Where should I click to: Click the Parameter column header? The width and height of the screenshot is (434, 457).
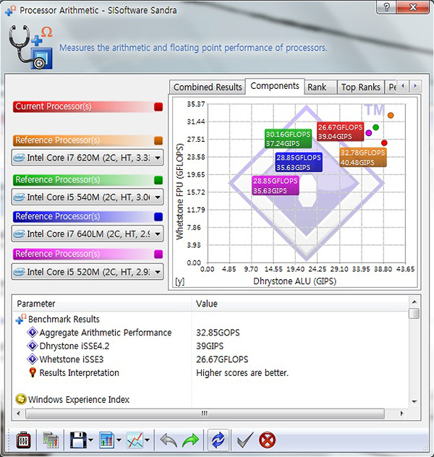click(x=102, y=304)
